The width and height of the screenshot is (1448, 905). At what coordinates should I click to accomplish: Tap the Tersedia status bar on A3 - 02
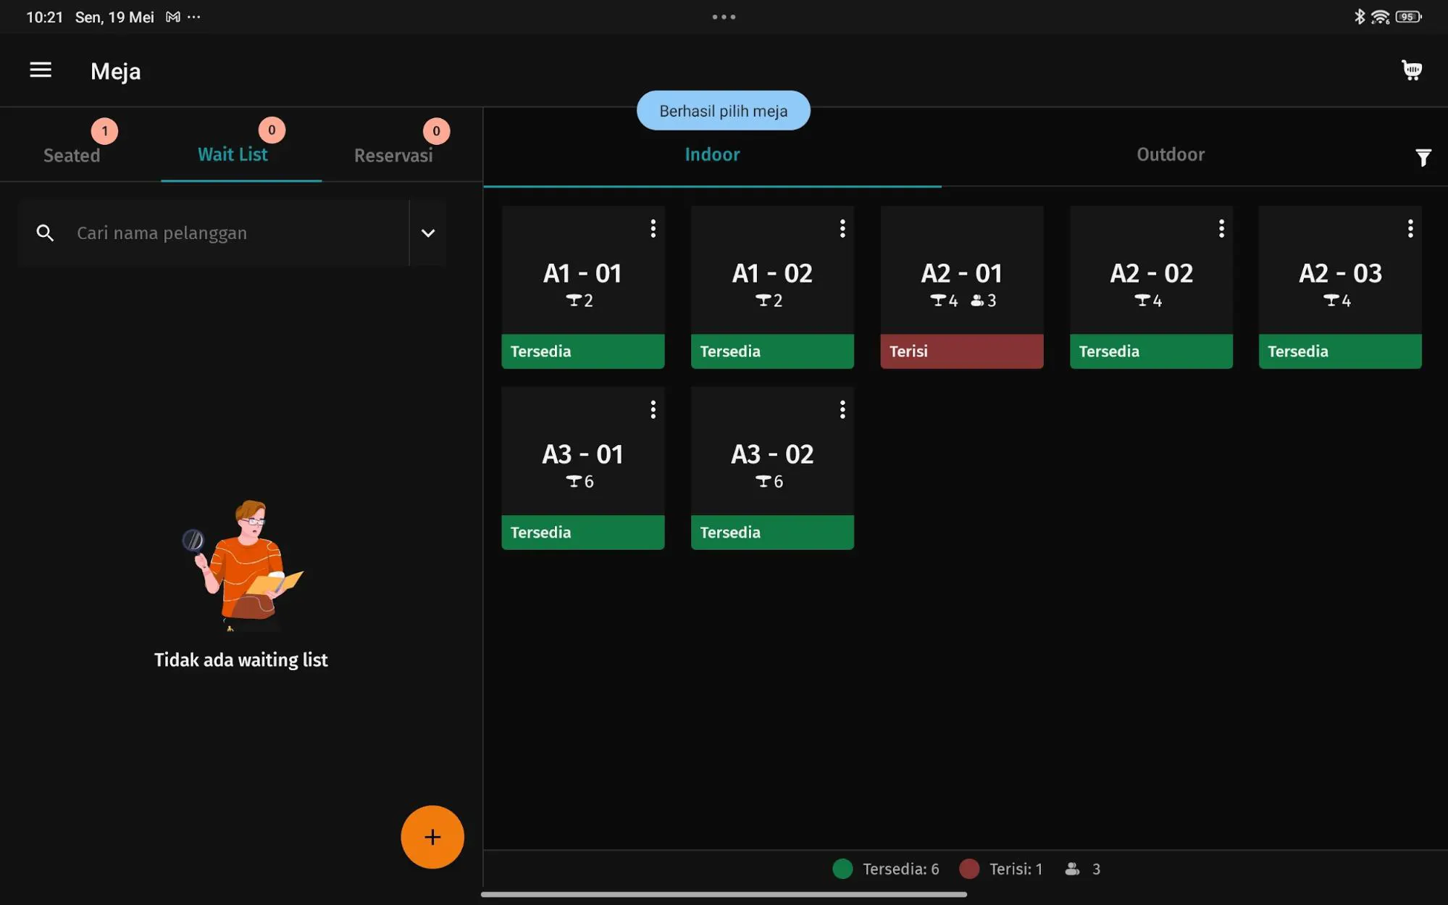[x=772, y=533]
